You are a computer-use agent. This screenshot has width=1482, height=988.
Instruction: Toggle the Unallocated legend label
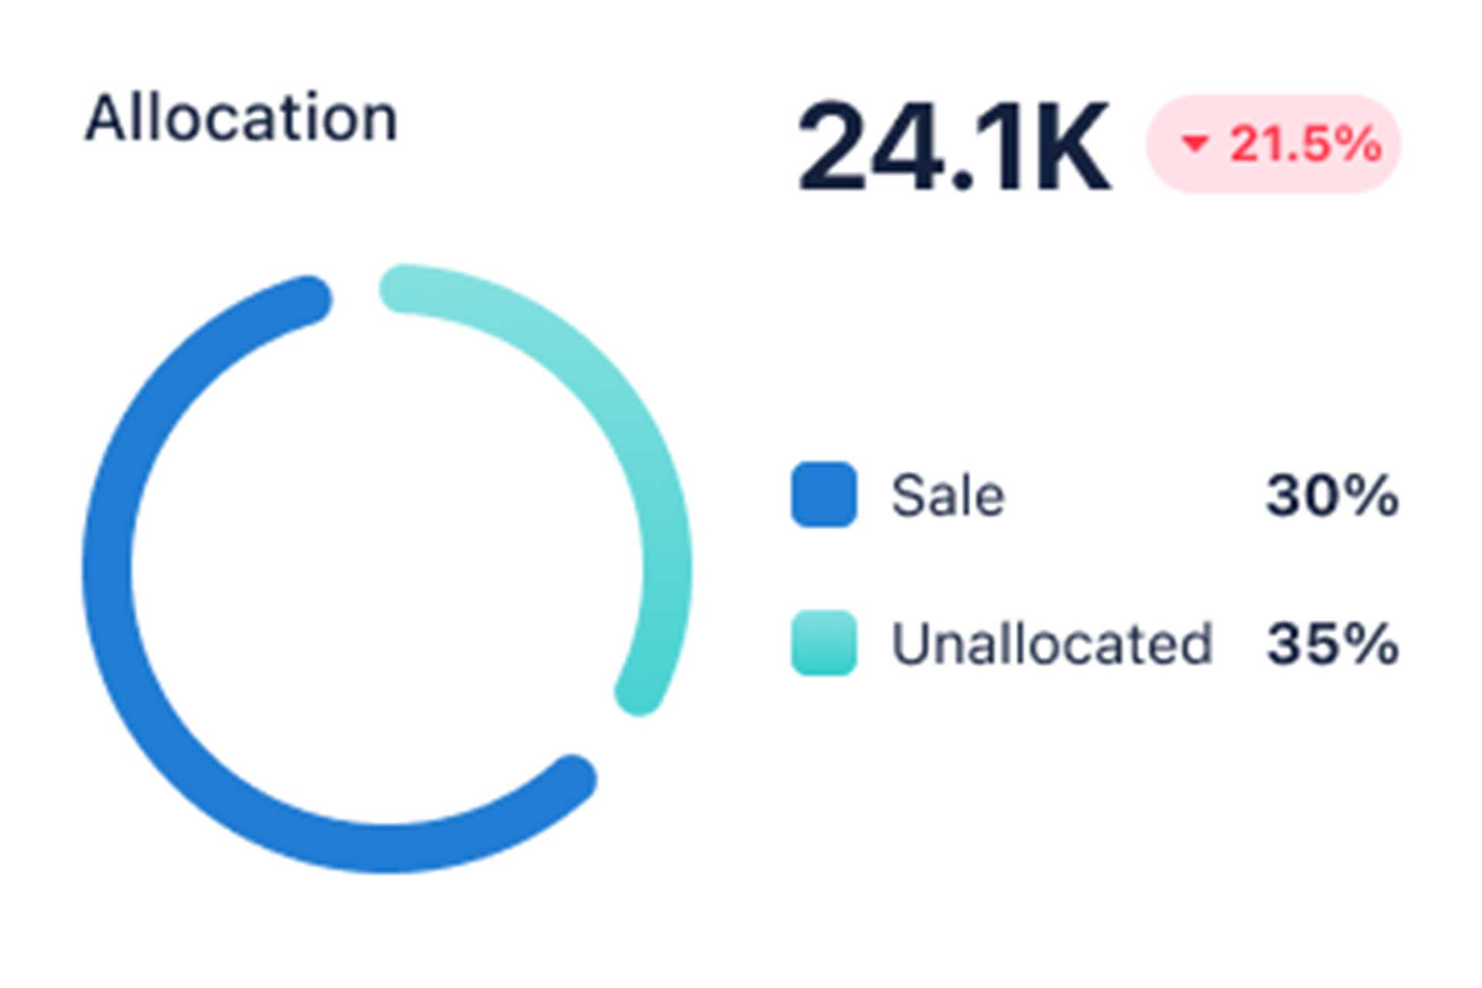[1052, 643]
